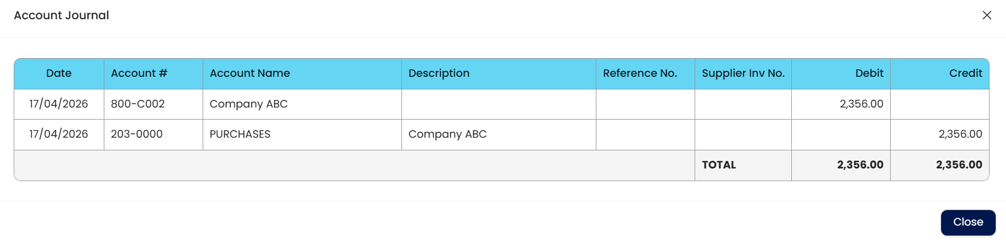Viewport: 1006px width, 242px height.
Task: Click the Credit column header
Action: pos(965,74)
